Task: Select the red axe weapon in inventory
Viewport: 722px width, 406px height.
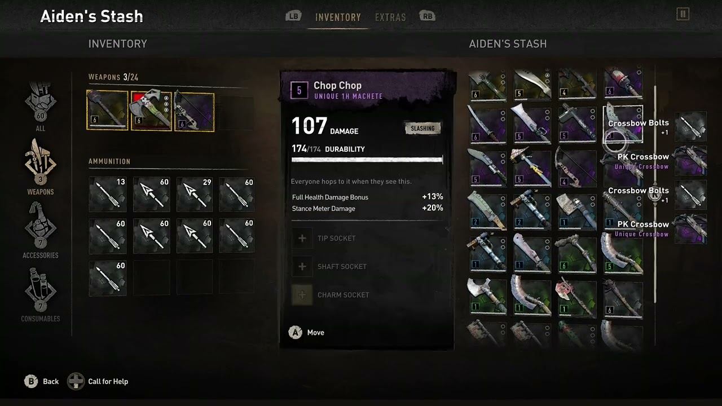Action: (151, 111)
